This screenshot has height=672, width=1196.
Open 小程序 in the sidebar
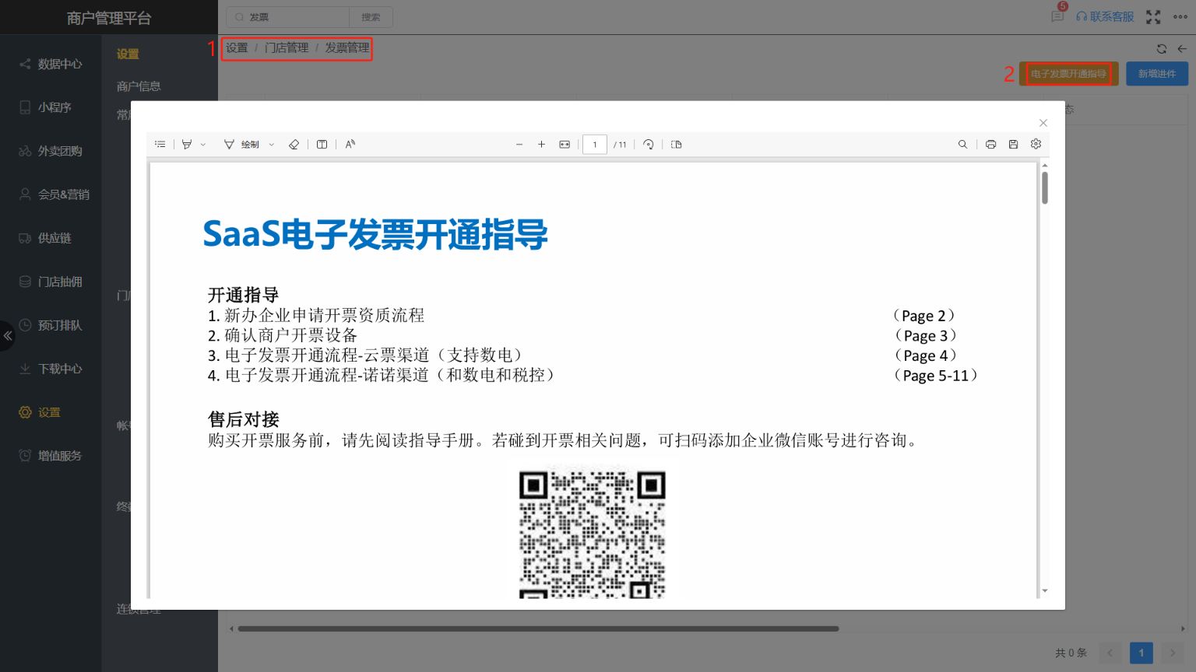[51, 107]
